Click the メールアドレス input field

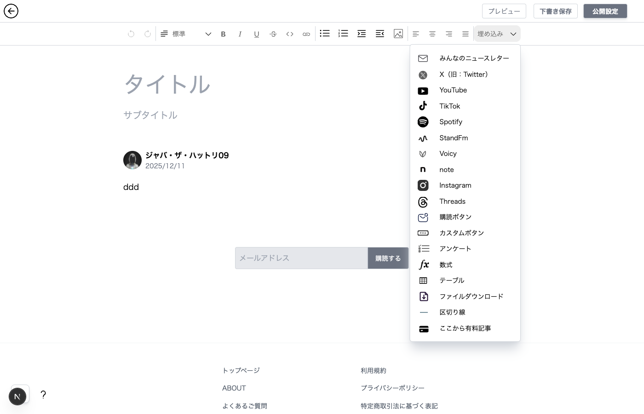(x=301, y=258)
